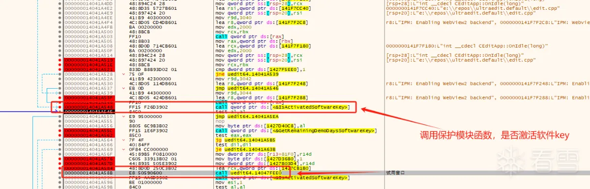
Task: Select address row 000000014041A4E2
Action: 89,8
